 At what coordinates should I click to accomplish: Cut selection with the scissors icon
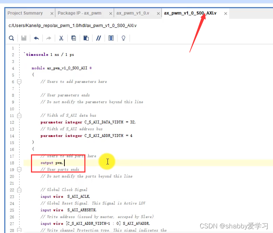(x=61, y=38)
